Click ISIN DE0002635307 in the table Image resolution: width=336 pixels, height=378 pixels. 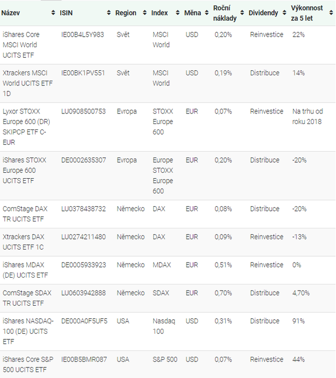[84, 160]
